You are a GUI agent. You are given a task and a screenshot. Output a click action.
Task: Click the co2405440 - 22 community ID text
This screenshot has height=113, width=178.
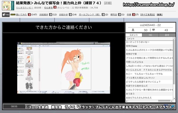150,25
